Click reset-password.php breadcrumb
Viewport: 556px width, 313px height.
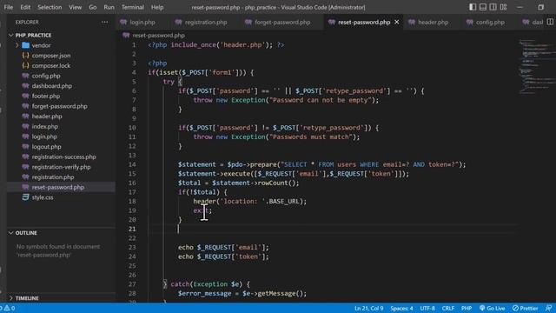tap(158, 35)
